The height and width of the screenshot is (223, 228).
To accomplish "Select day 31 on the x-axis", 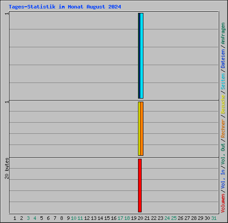I will (x=214, y=218).
